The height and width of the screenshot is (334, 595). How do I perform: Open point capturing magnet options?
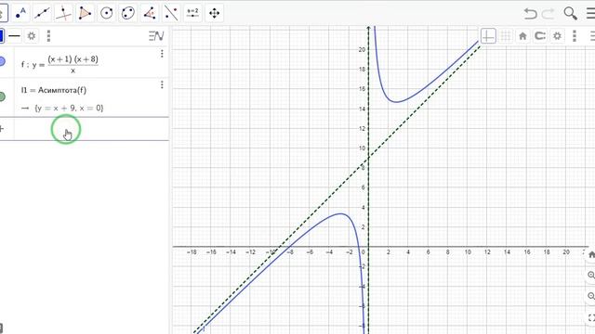point(540,36)
